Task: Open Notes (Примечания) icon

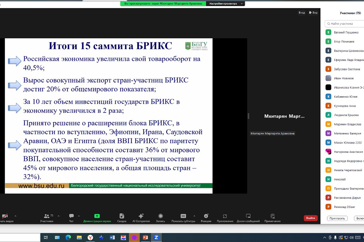Action: [272, 216]
